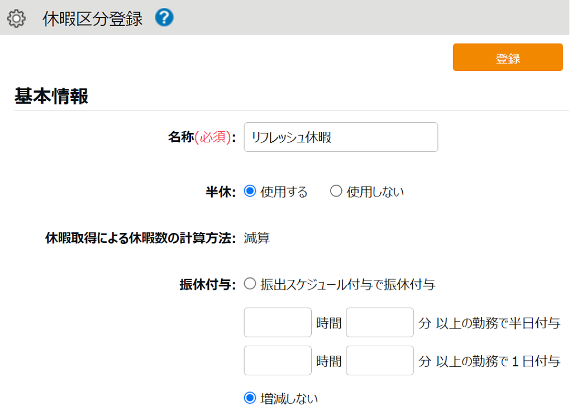Click the 時間 input box for 1日付与
The width and height of the screenshot is (572, 406).
(x=278, y=360)
